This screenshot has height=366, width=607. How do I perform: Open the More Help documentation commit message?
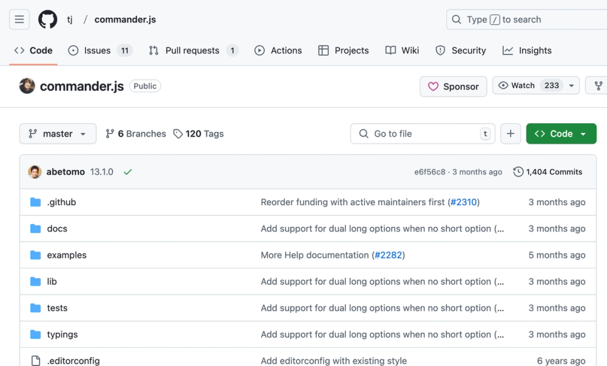pos(314,255)
